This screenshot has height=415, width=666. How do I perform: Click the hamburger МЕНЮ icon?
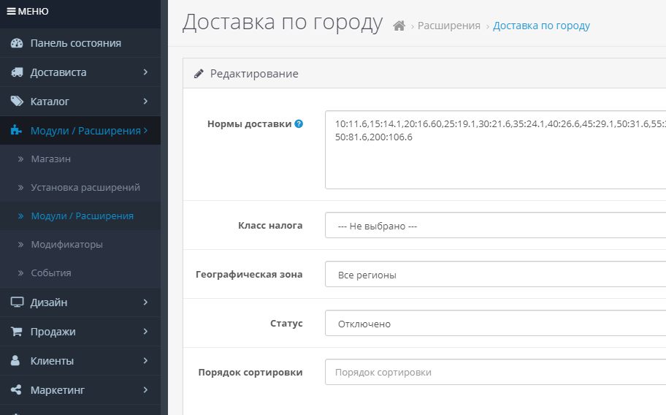point(12,12)
